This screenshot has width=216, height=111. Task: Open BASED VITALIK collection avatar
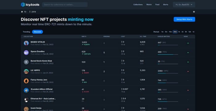click(x=26, y=43)
